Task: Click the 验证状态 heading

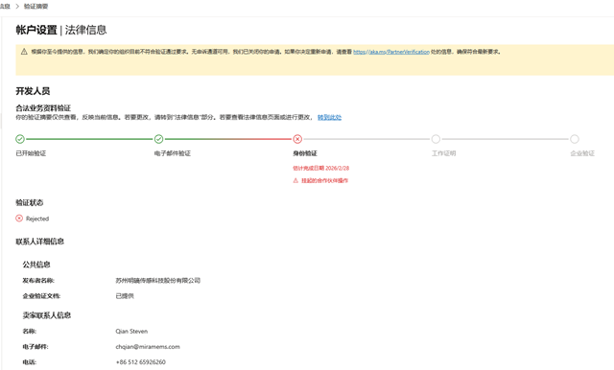Action: click(x=30, y=202)
